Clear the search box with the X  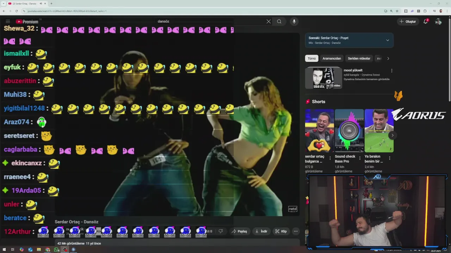pos(268,21)
